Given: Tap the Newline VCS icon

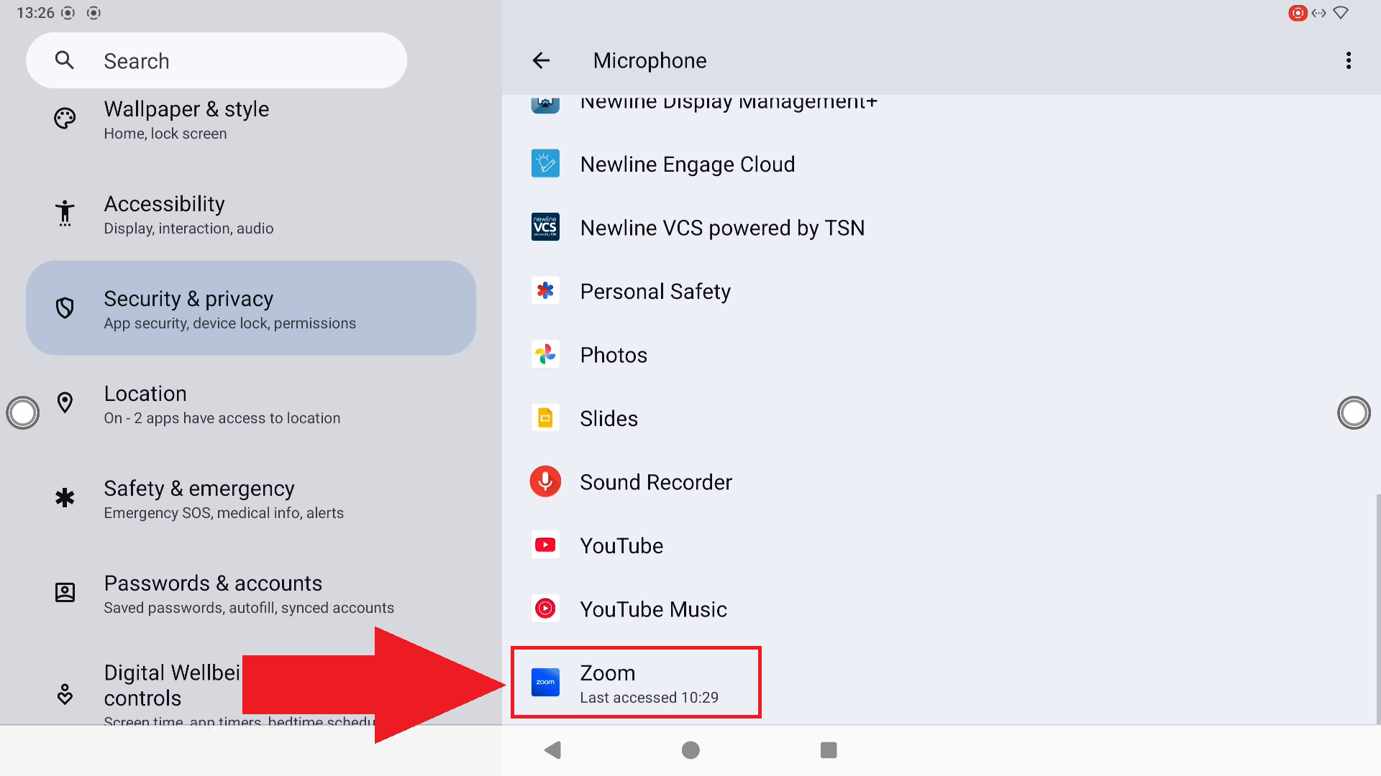Looking at the screenshot, I should [x=545, y=228].
